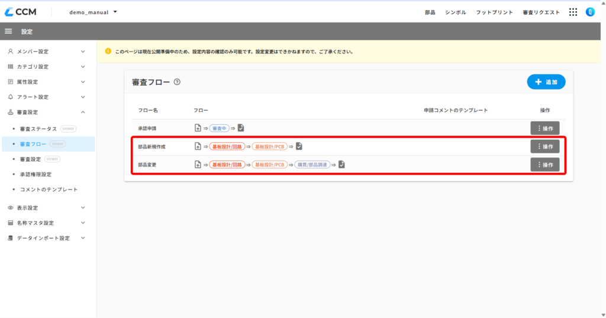
Task: Click the upload document icon in 部品新規作成 row
Action: (198, 146)
